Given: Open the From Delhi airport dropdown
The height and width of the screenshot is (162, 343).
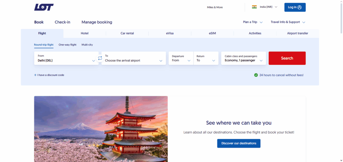Looking at the screenshot, I should coord(66,58).
